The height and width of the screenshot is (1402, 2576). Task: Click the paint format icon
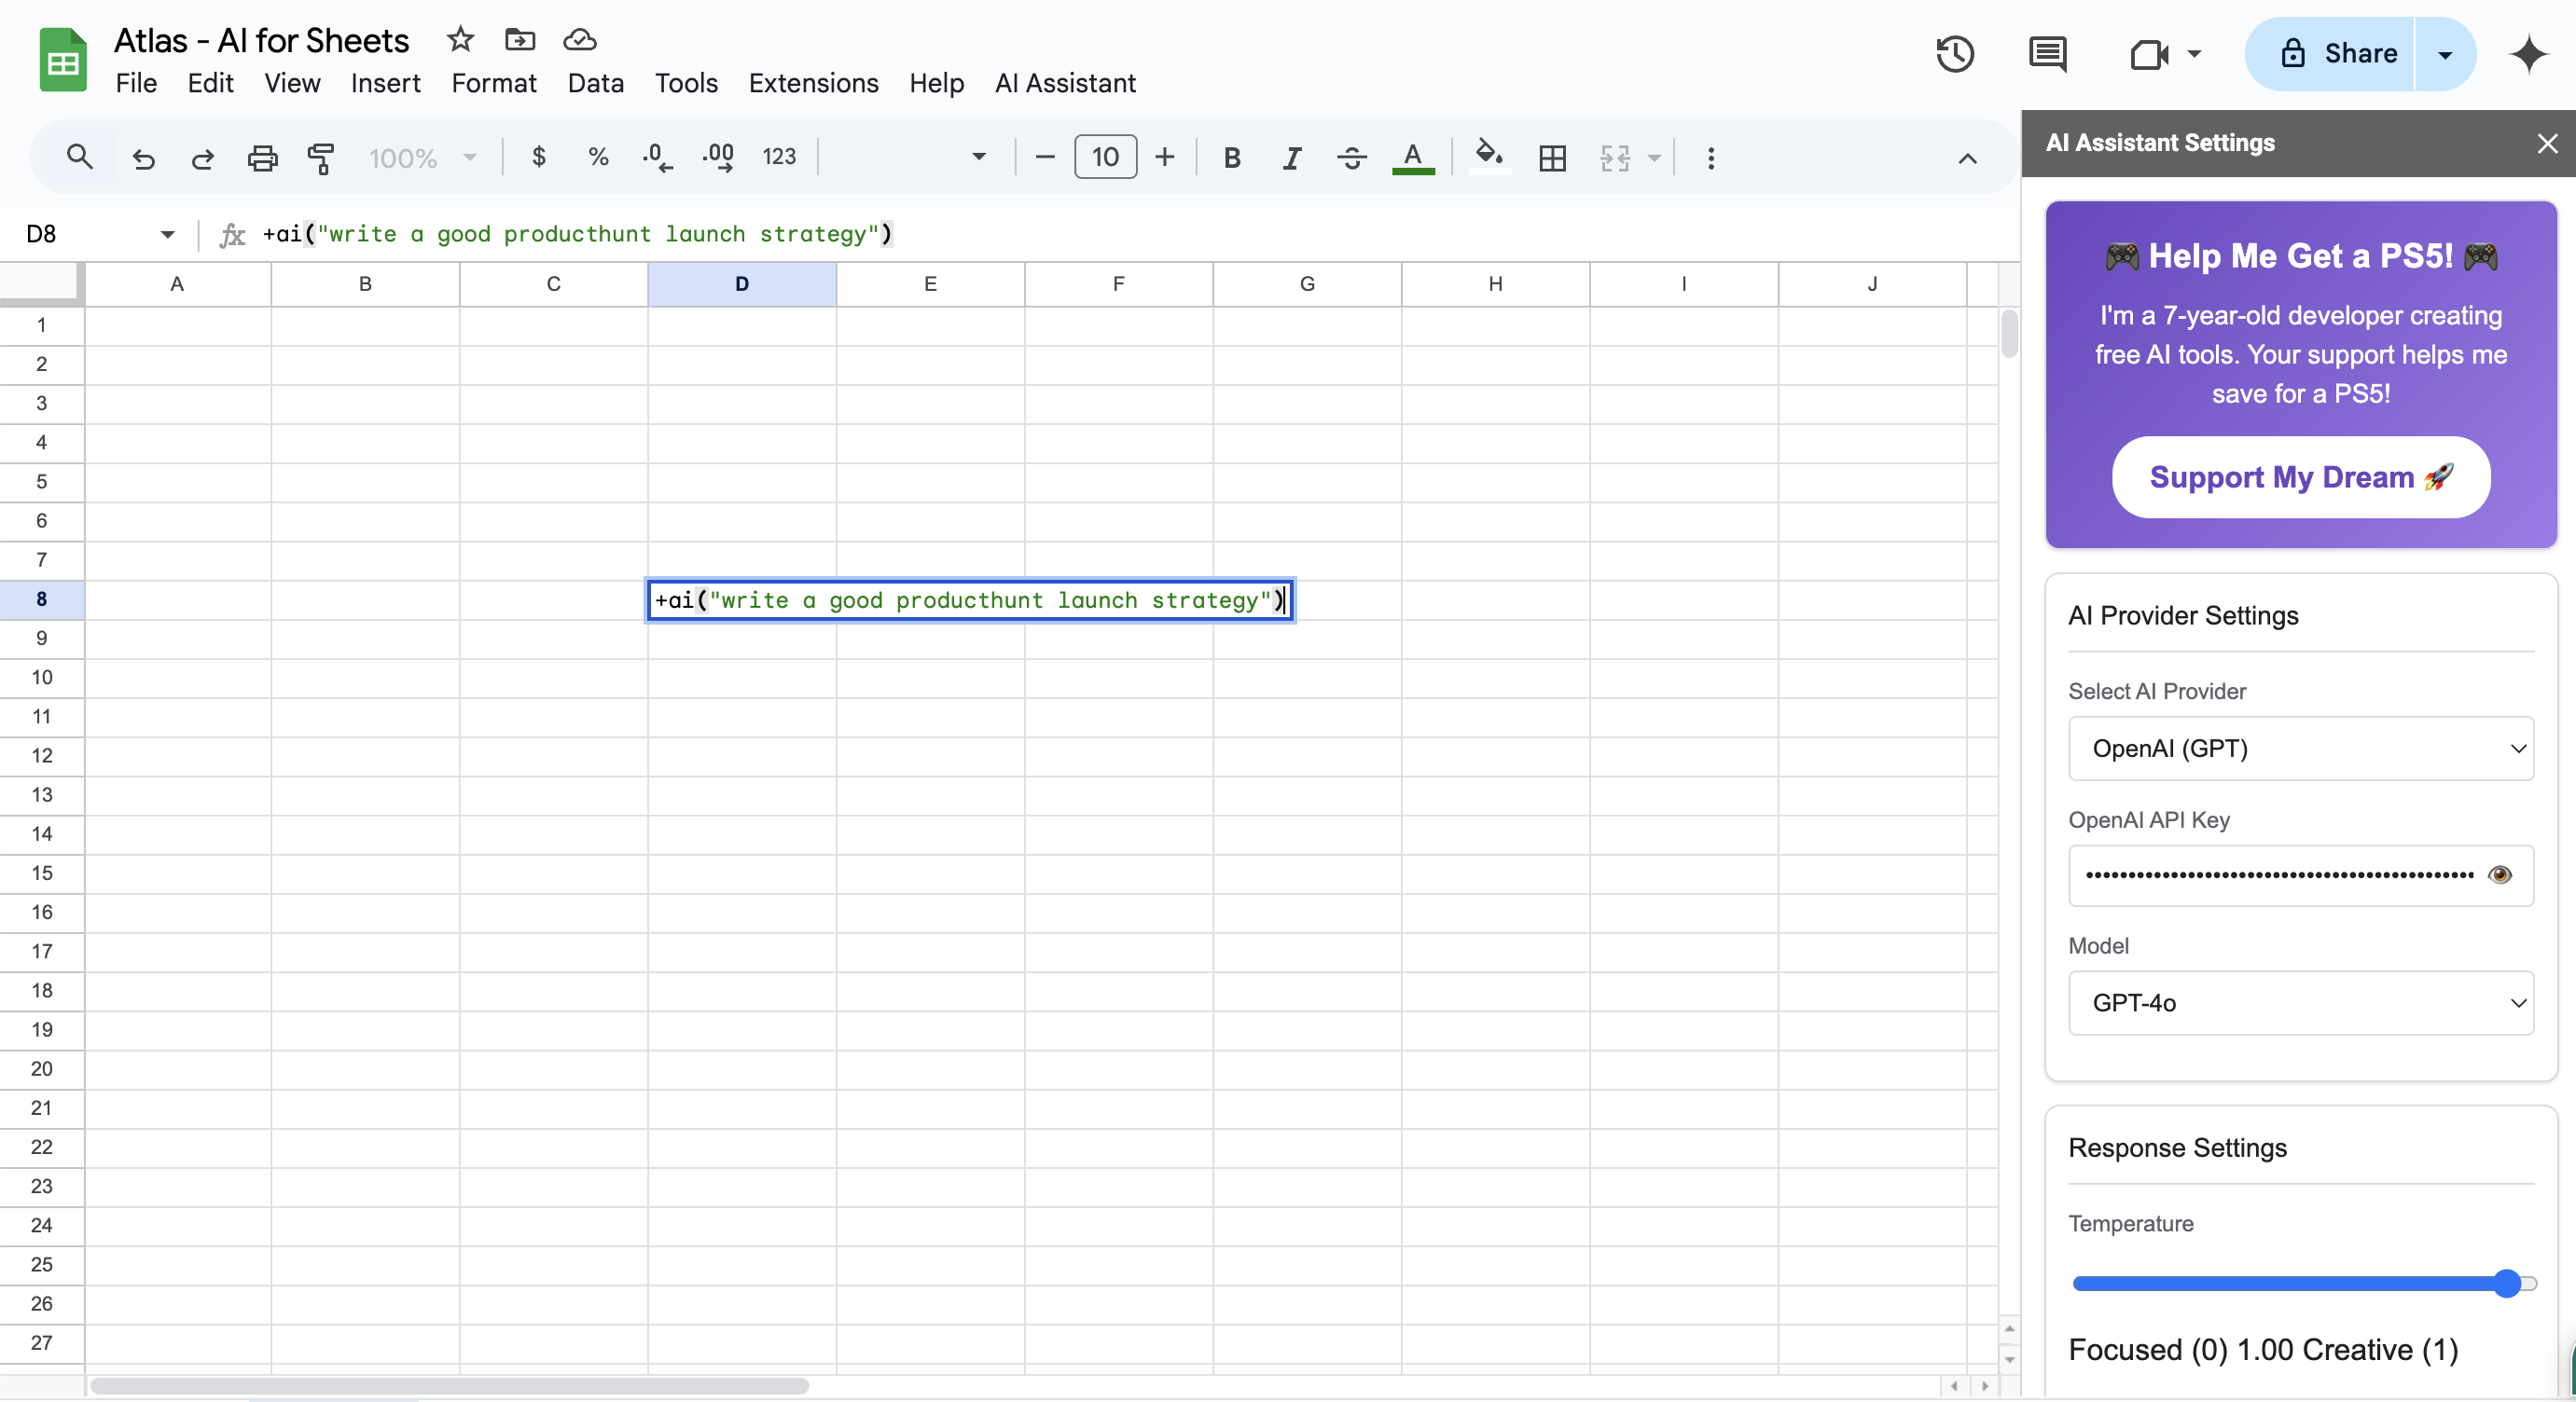(x=321, y=158)
